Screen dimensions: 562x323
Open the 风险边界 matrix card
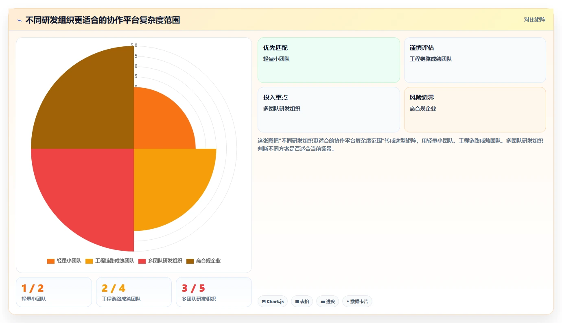[x=475, y=110]
